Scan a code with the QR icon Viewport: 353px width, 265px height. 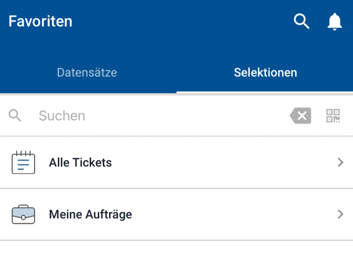[x=333, y=116]
